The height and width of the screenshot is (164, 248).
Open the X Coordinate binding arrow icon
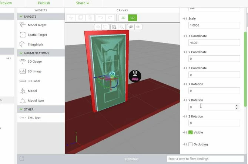tap(185, 36)
